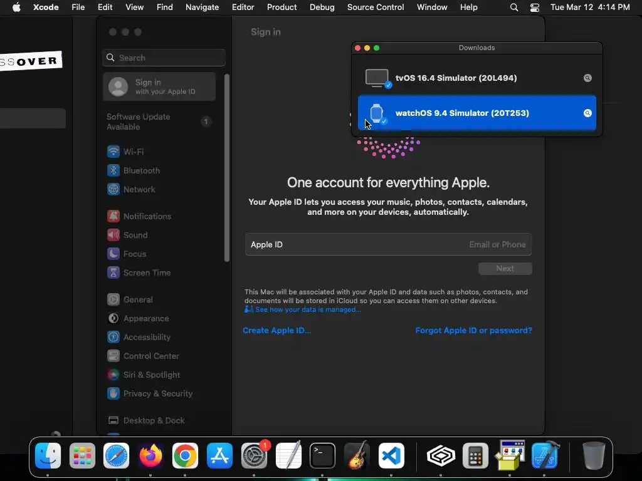Image resolution: width=642 pixels, height=481 pixels.
Task: Open Focus settings
Action: (127, 254)
